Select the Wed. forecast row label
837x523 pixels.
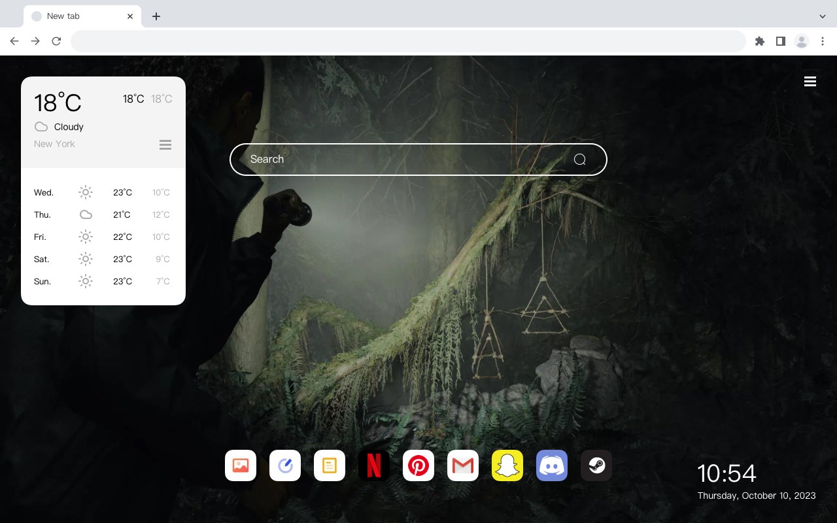click(x=44, y=192)
